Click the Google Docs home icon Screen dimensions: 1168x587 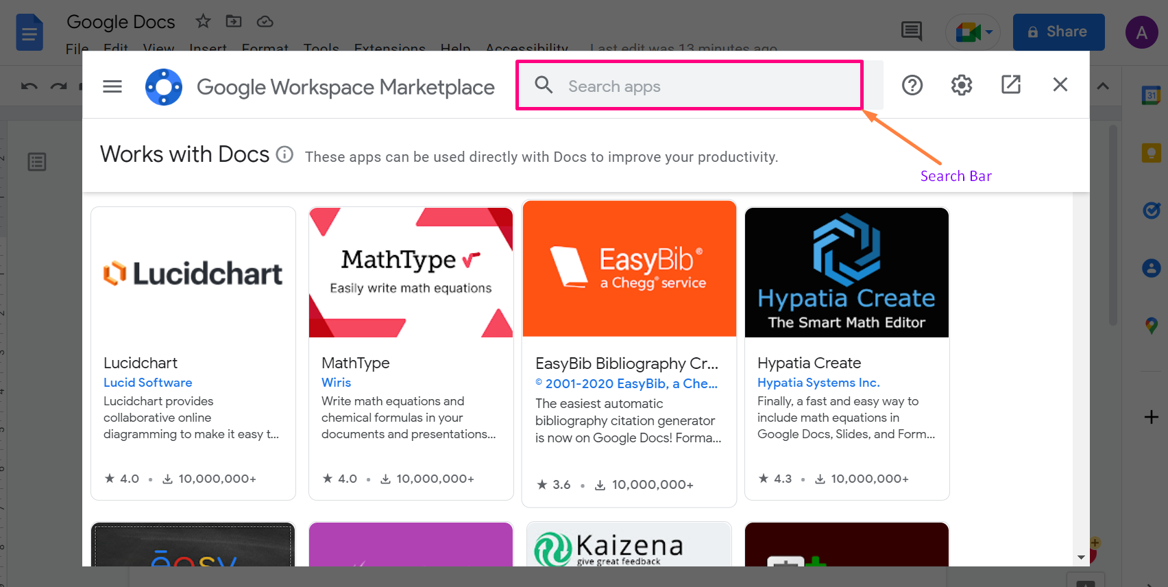pos(29,32)
